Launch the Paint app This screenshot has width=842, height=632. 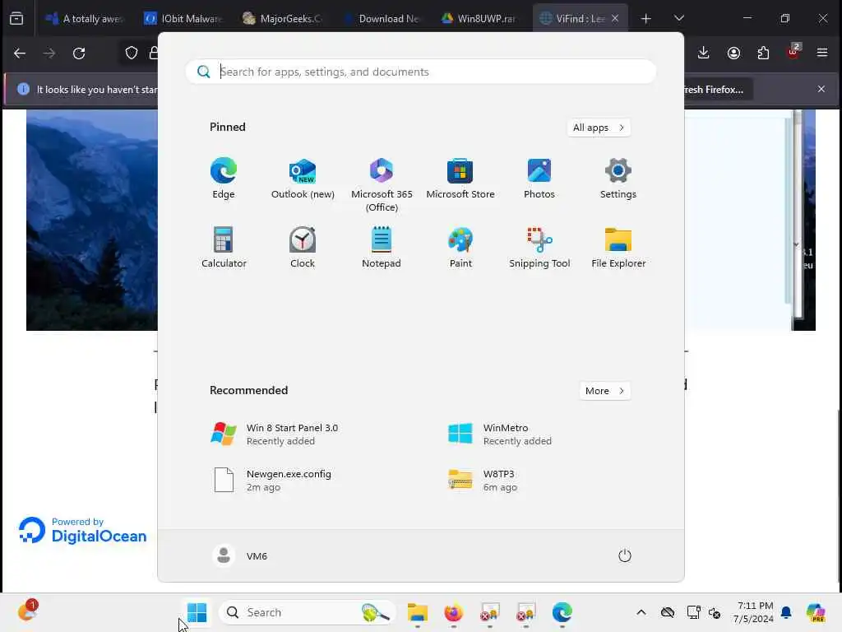click(x=460, y=248)
